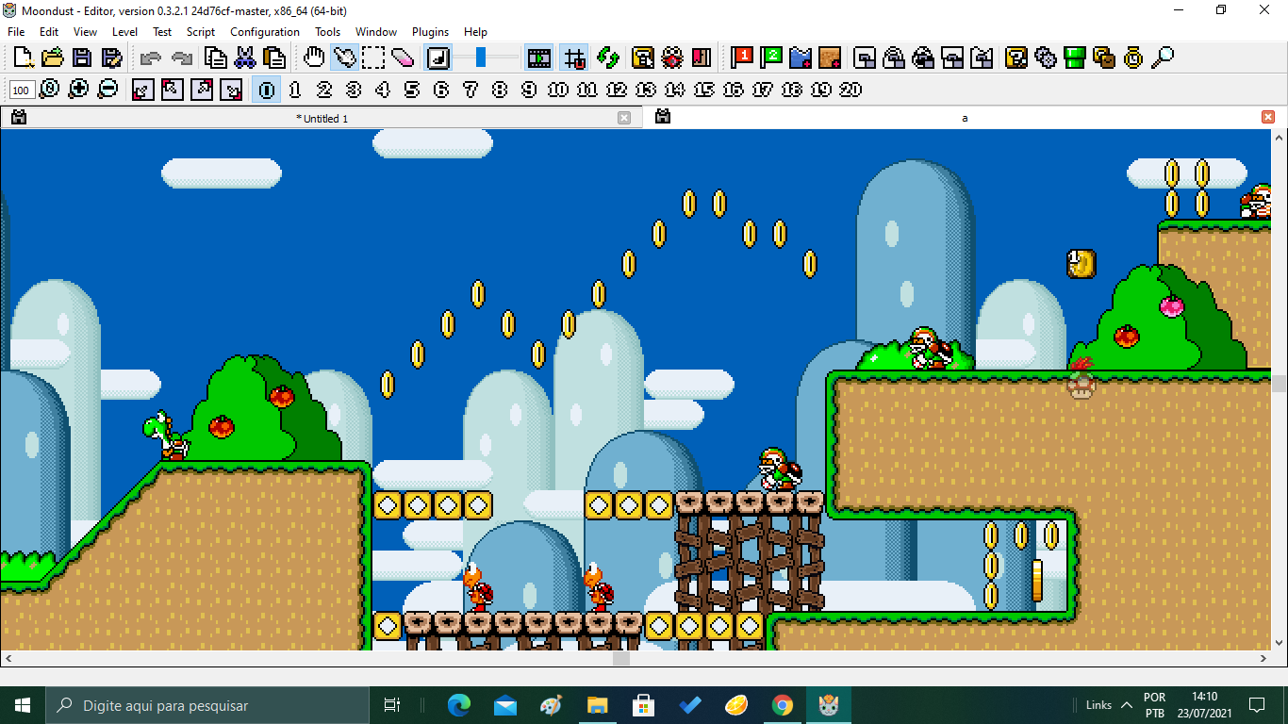1288x724 pixels.
Task: Zoom out with minus magnifier
Action: 108,90
